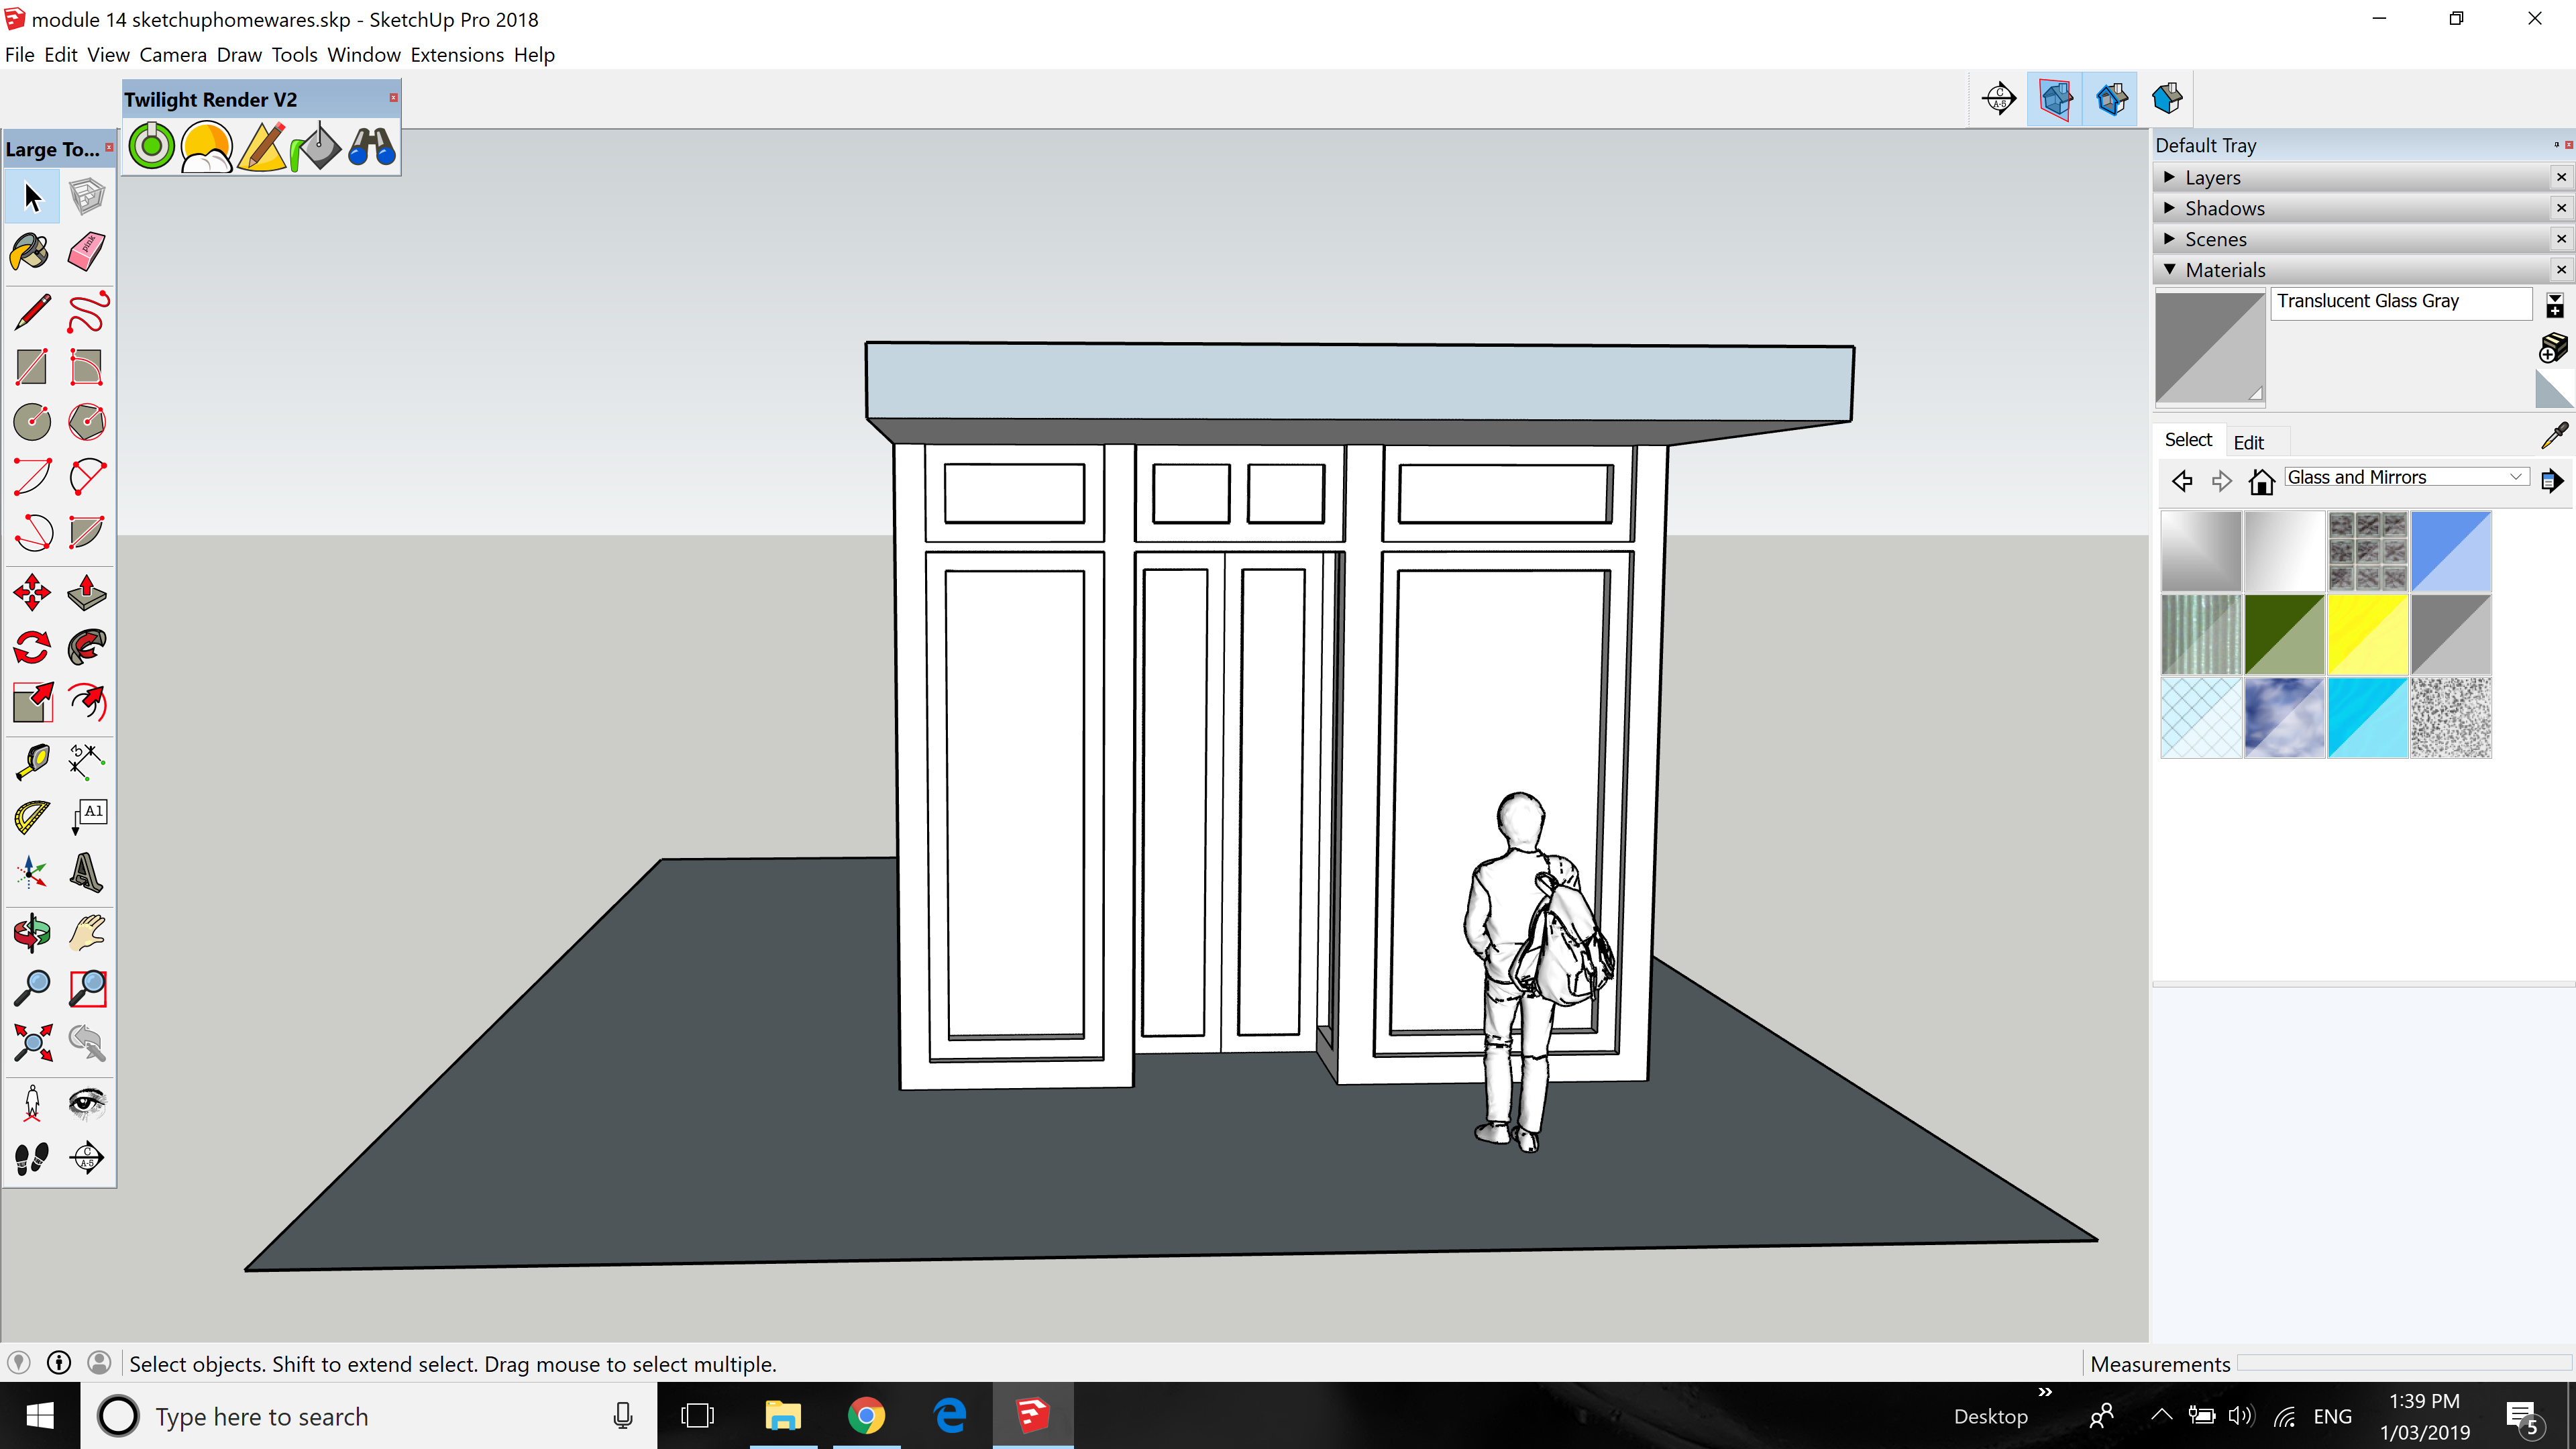Toggle Display Section Cuts button
The height and width of the screenshot is (1449, 2576).
[x=2111, y=98]
